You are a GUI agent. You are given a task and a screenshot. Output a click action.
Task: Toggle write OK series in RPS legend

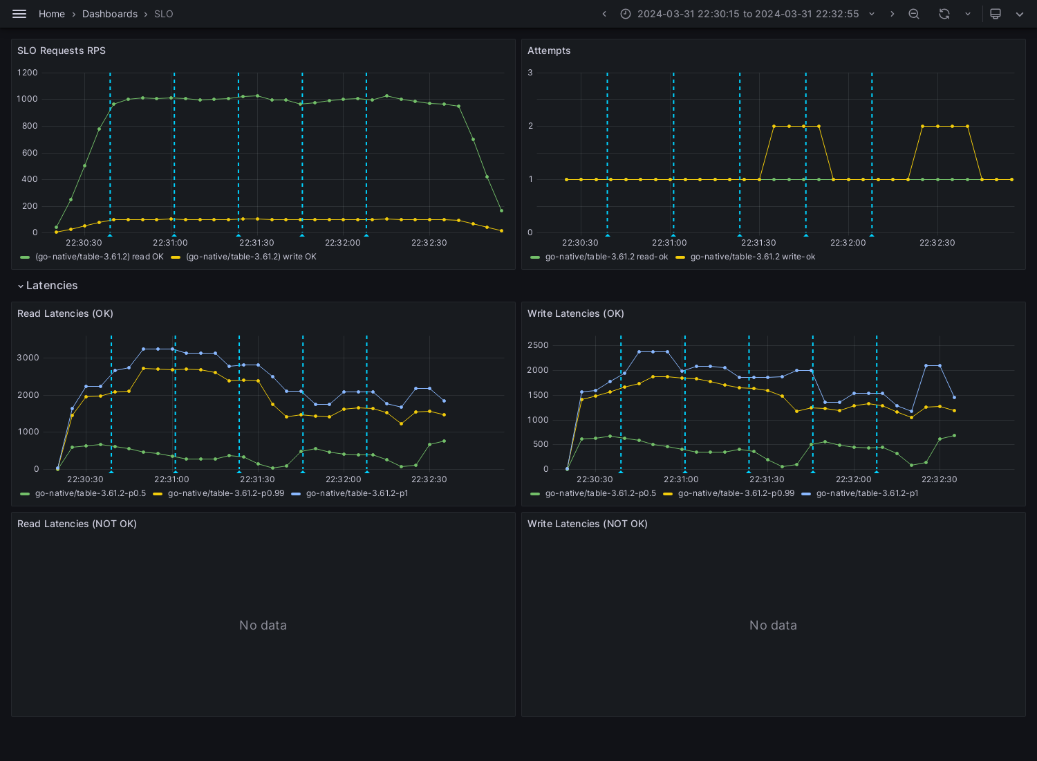[251, 257]
